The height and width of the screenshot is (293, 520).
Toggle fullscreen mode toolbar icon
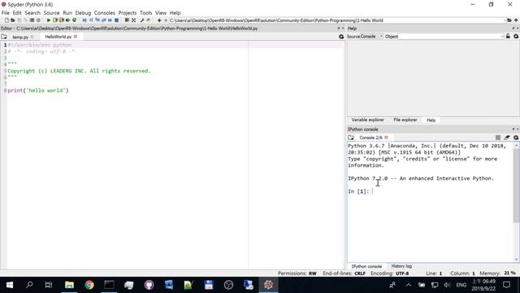coord(133,20)
